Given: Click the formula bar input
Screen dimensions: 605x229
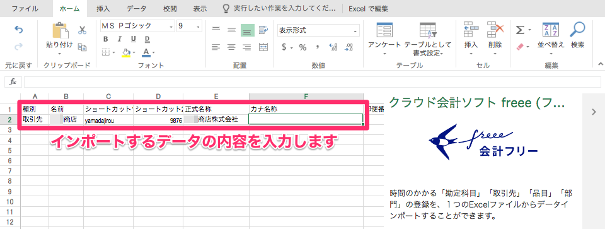Looking at the screenshot, I should tap(312, 82).
